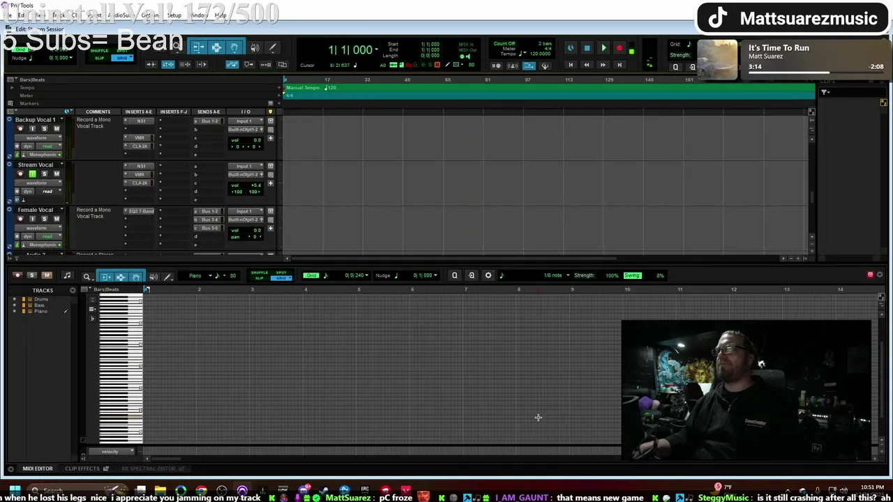Toggle Grid edit mode button
Screen dimensions: 893x502
122,58
